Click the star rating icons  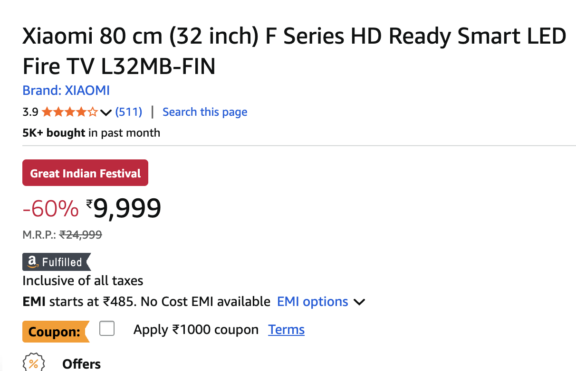click(69, 112)
